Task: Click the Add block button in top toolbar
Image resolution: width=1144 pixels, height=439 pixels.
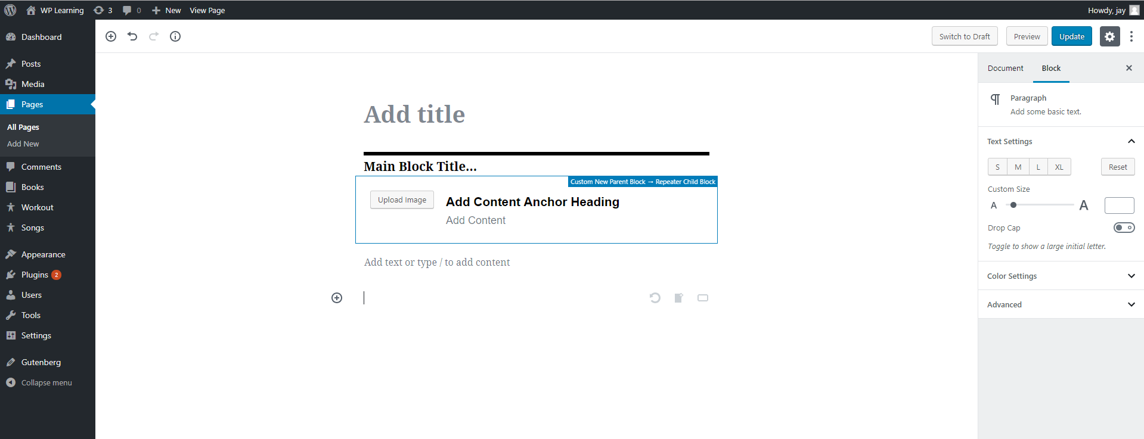Action: coord(111,36)
